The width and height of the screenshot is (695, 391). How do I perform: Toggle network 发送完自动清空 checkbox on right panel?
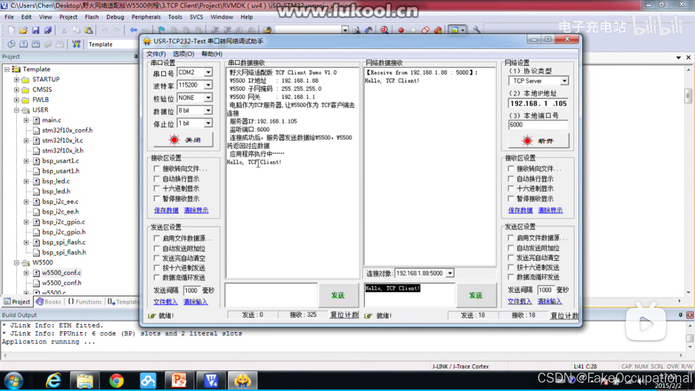click(x=511, y=257)
